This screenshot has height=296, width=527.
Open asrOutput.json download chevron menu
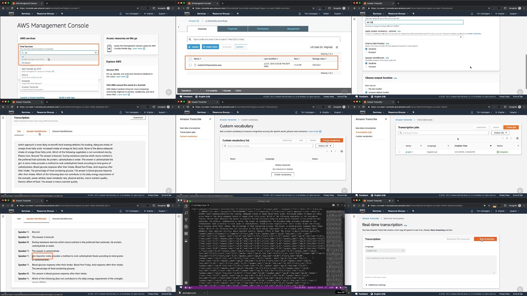(204, 293)
